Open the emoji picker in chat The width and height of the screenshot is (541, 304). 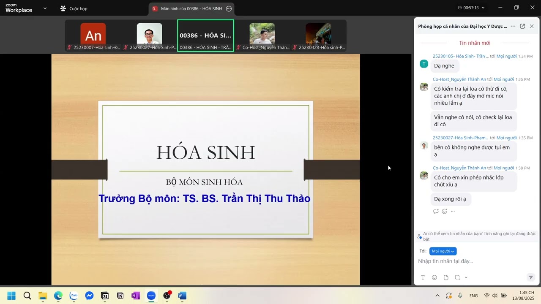(x=434, y=277)
